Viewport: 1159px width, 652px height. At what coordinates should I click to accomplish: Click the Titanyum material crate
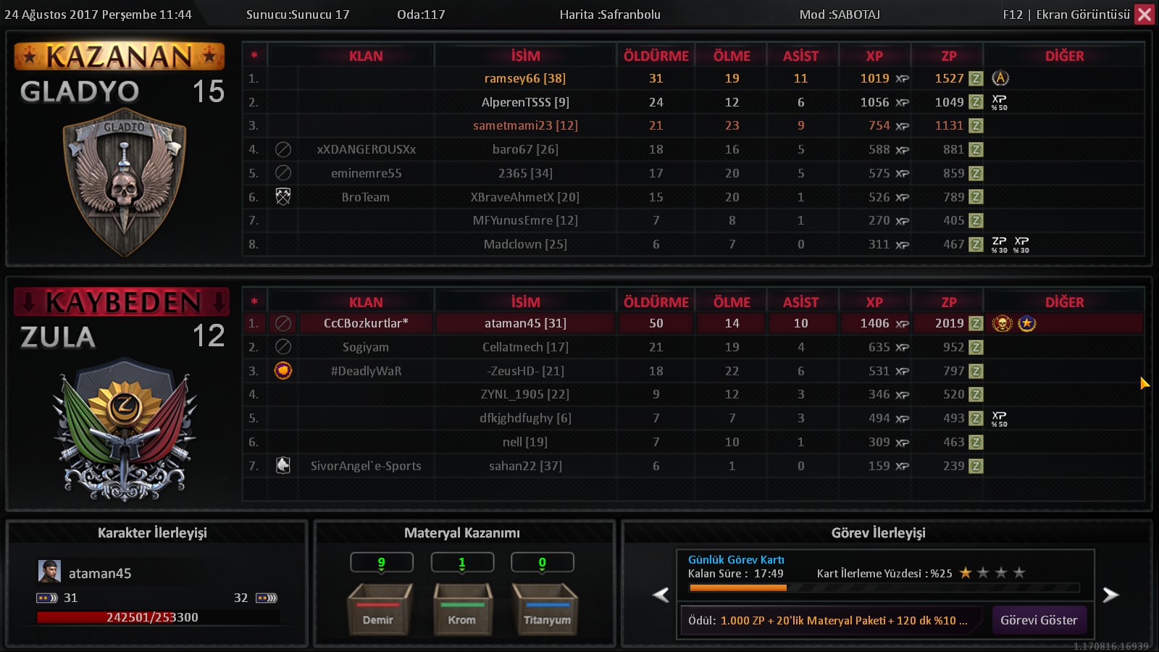click(x=545, y=609)
